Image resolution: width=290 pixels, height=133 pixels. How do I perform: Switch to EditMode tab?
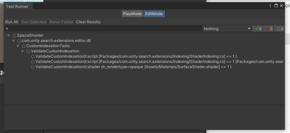(x=154, y=14)
